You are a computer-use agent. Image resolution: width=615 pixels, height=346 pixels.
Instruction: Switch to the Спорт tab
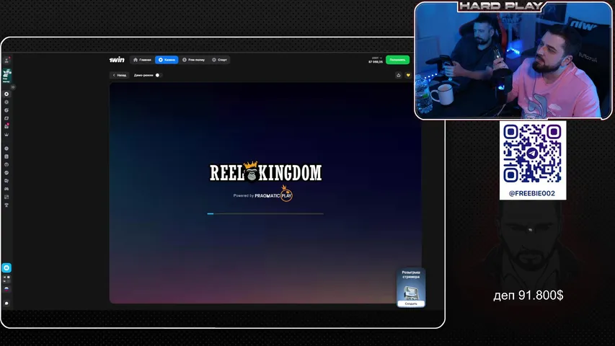click(220, 60)
